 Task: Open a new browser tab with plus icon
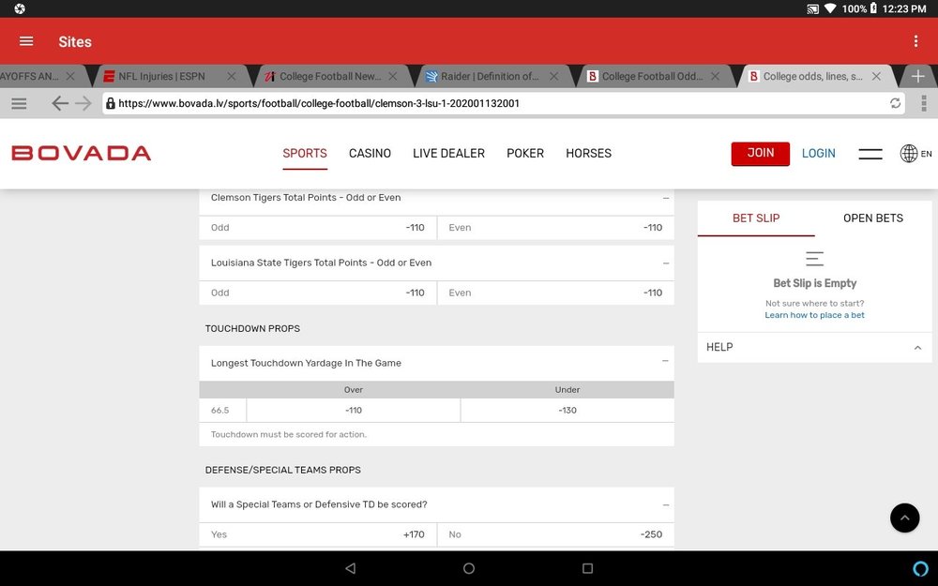917,77
